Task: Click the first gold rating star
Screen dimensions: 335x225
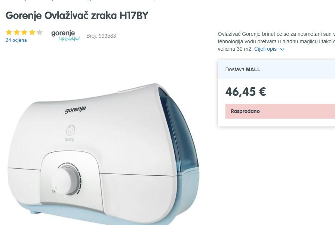Action: [x=9, y=32]
